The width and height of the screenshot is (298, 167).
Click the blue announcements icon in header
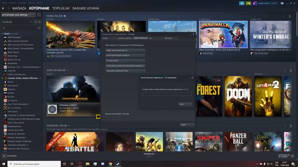pos(242,3)
